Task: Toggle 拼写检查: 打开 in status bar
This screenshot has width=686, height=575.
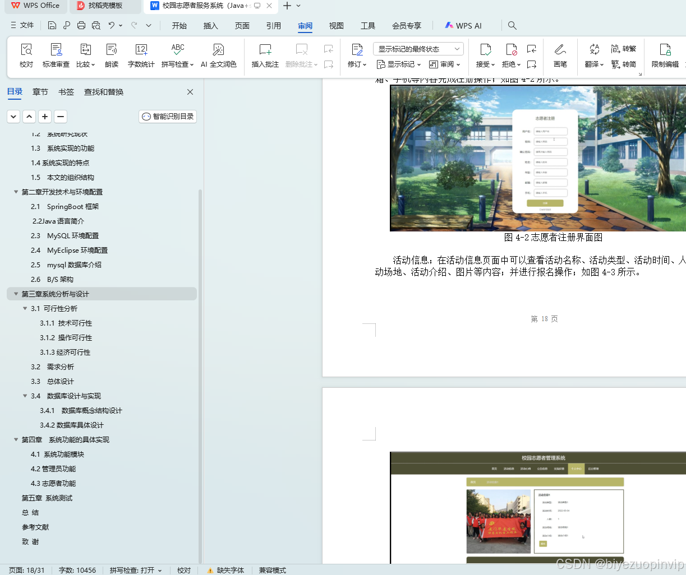Action: (x=136, y=570)
